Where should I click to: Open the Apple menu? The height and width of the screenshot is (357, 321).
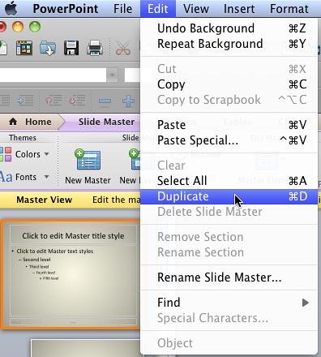pyautogui.click(x=11, y=8)
